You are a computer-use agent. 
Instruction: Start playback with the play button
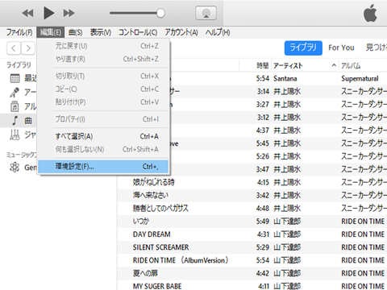[49, 13]
